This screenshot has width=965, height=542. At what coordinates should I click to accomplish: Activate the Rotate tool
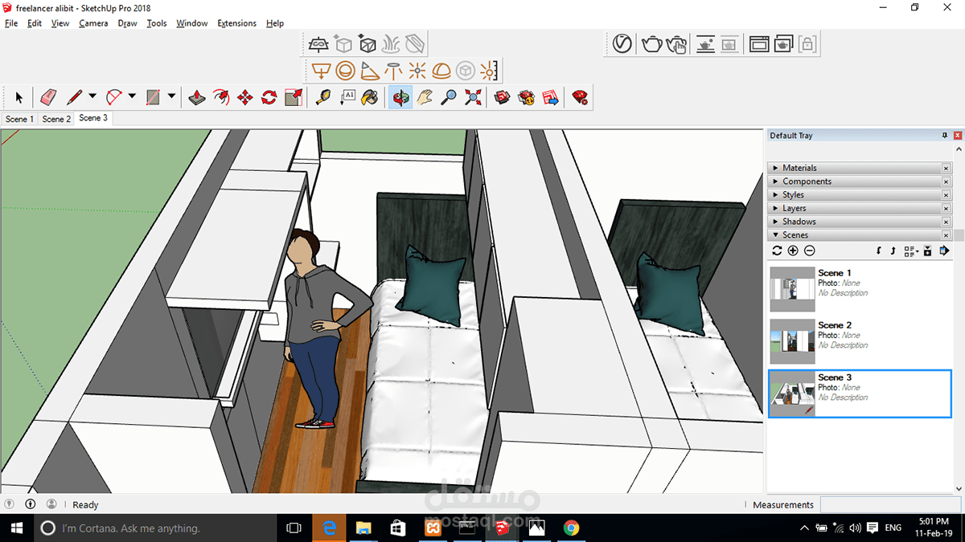269,97
